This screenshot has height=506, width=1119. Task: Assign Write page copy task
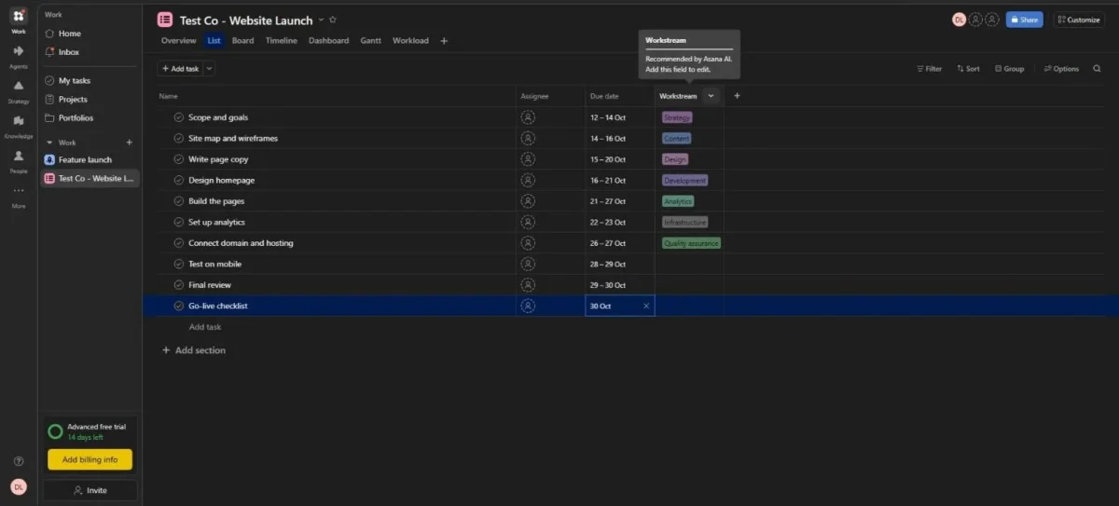click(528, 159)
